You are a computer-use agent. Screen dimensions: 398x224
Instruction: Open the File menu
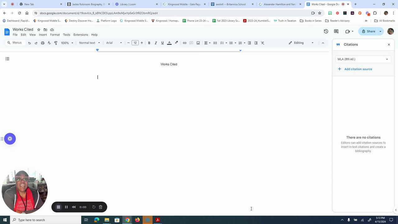point(15,35)
